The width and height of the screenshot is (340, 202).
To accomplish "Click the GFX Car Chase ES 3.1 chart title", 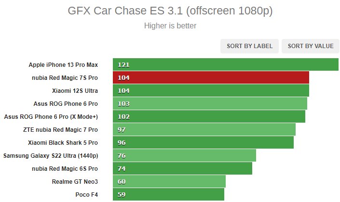I will (x=170, y=11).
